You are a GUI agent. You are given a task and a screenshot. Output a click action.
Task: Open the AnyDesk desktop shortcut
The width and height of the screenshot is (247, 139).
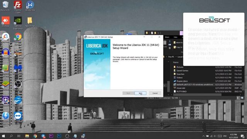(x=5, y=22)
